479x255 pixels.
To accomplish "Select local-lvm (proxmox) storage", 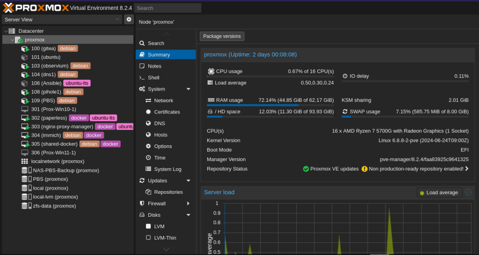I will click(68, 197).
